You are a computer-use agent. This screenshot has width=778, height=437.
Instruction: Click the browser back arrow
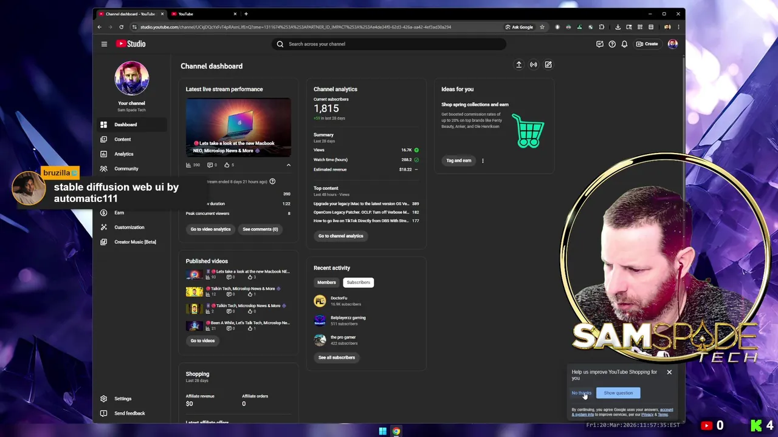tap(100, 27)
